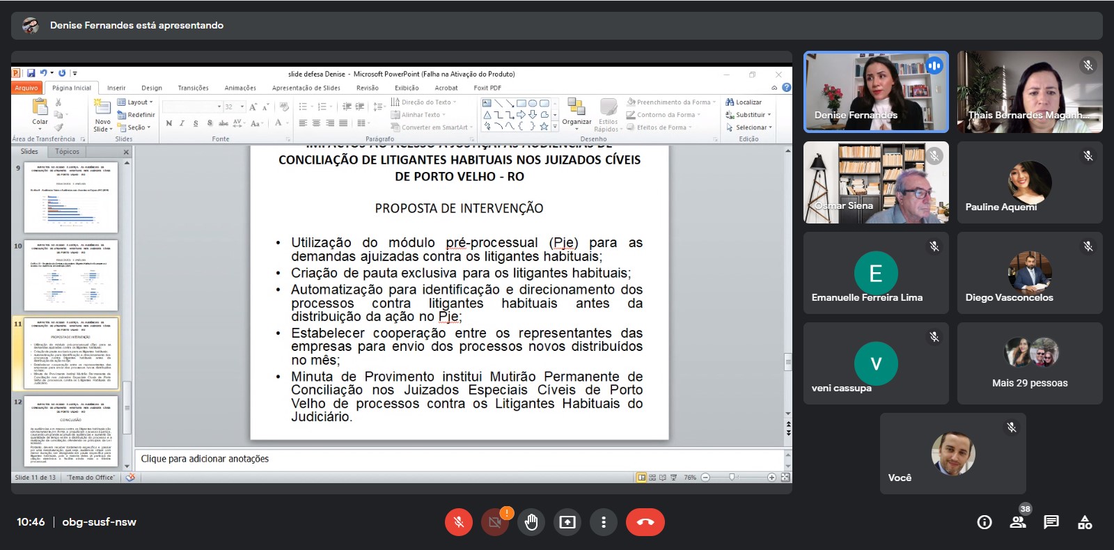Click the Localizar button

tap(744, 102)
